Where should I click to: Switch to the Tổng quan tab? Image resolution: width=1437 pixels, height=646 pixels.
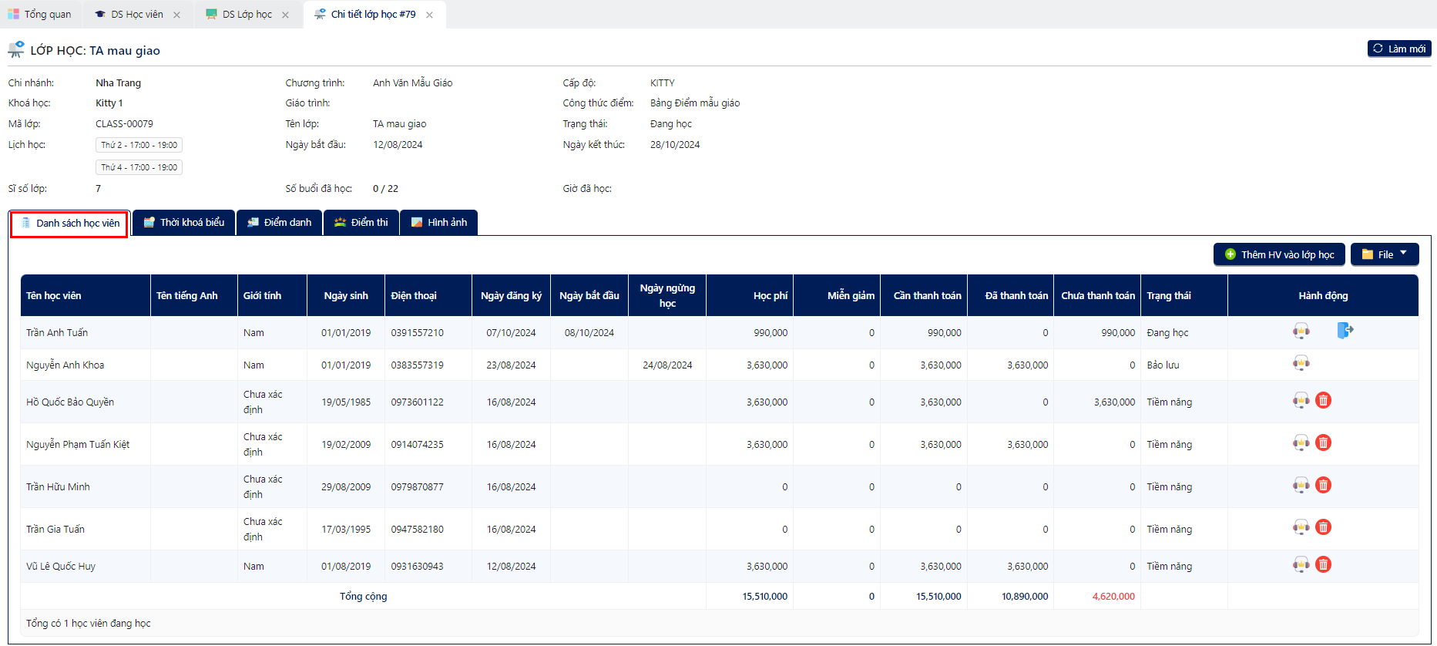[39, 14]
